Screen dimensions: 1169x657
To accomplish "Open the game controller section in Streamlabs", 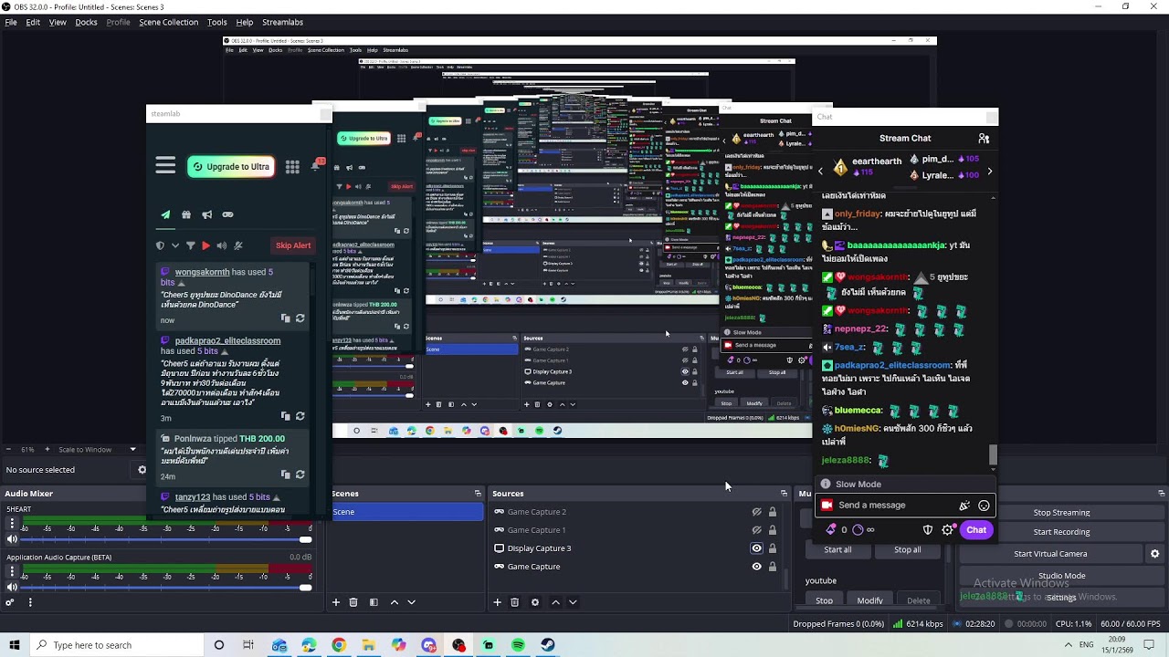I will tap(228, 215).
